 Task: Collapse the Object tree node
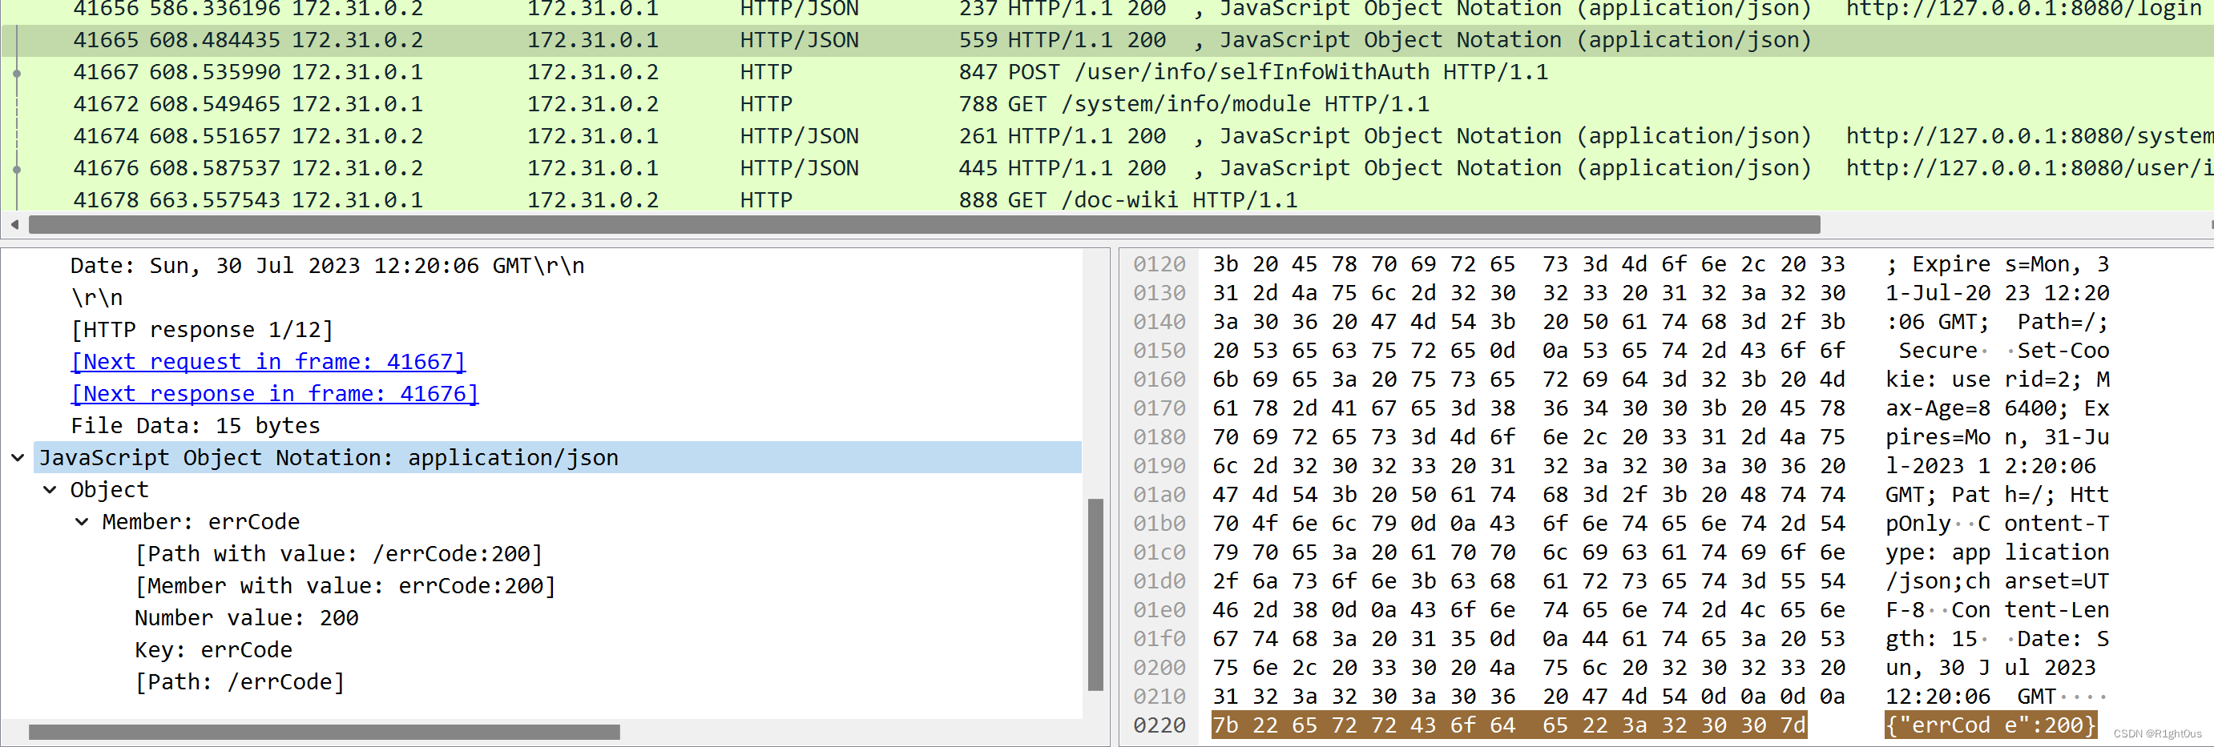coord(50,489)
